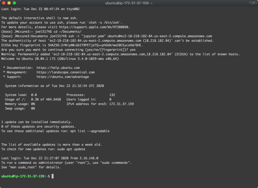Click the 'Users logged in:' value 0
258x188 pixels.
pos(110,99)
